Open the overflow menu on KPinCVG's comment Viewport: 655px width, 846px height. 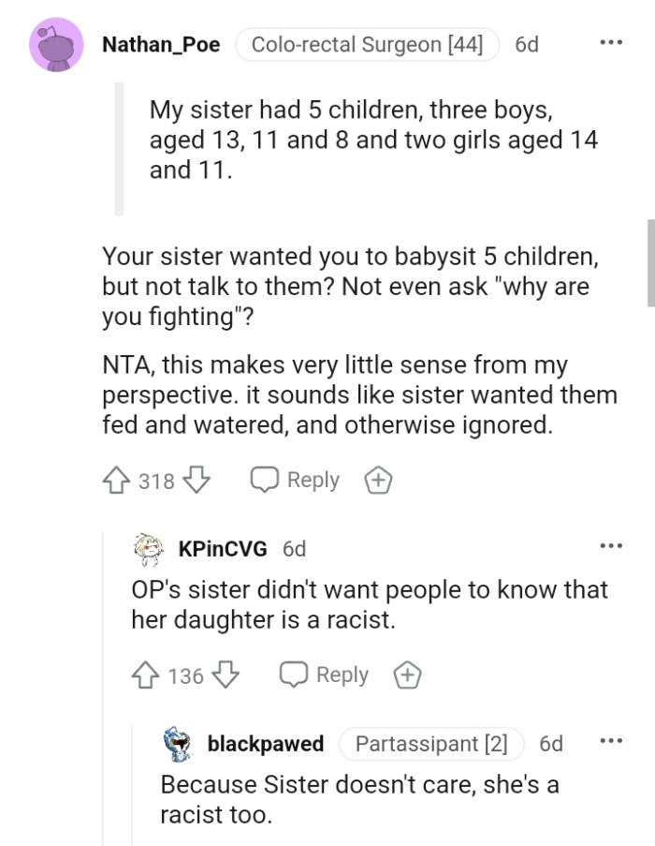click(x=612, y=544)
